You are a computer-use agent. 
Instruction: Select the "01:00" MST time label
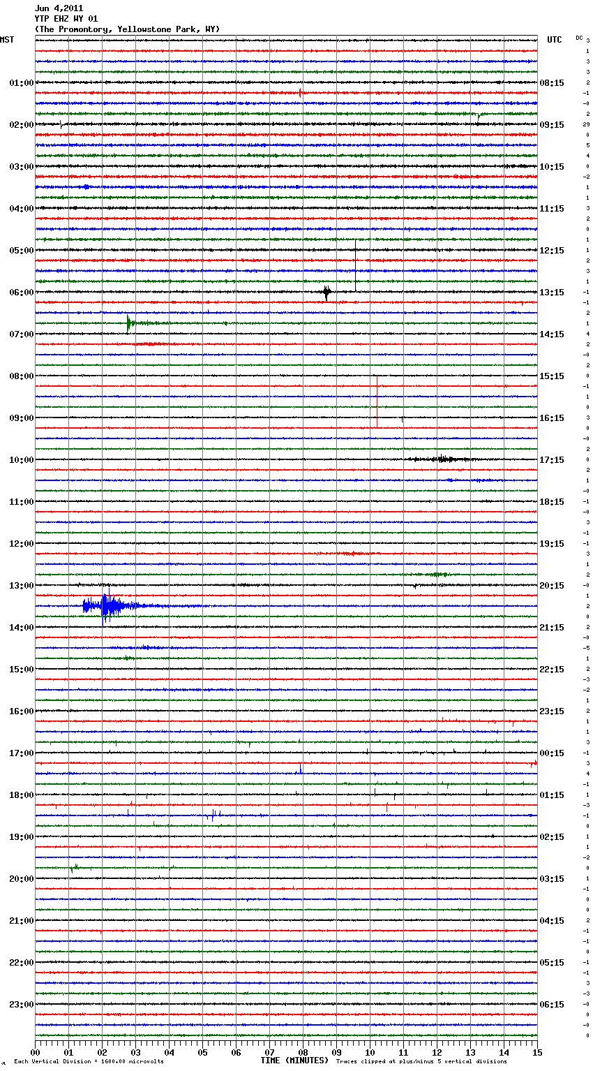point(22,83)
